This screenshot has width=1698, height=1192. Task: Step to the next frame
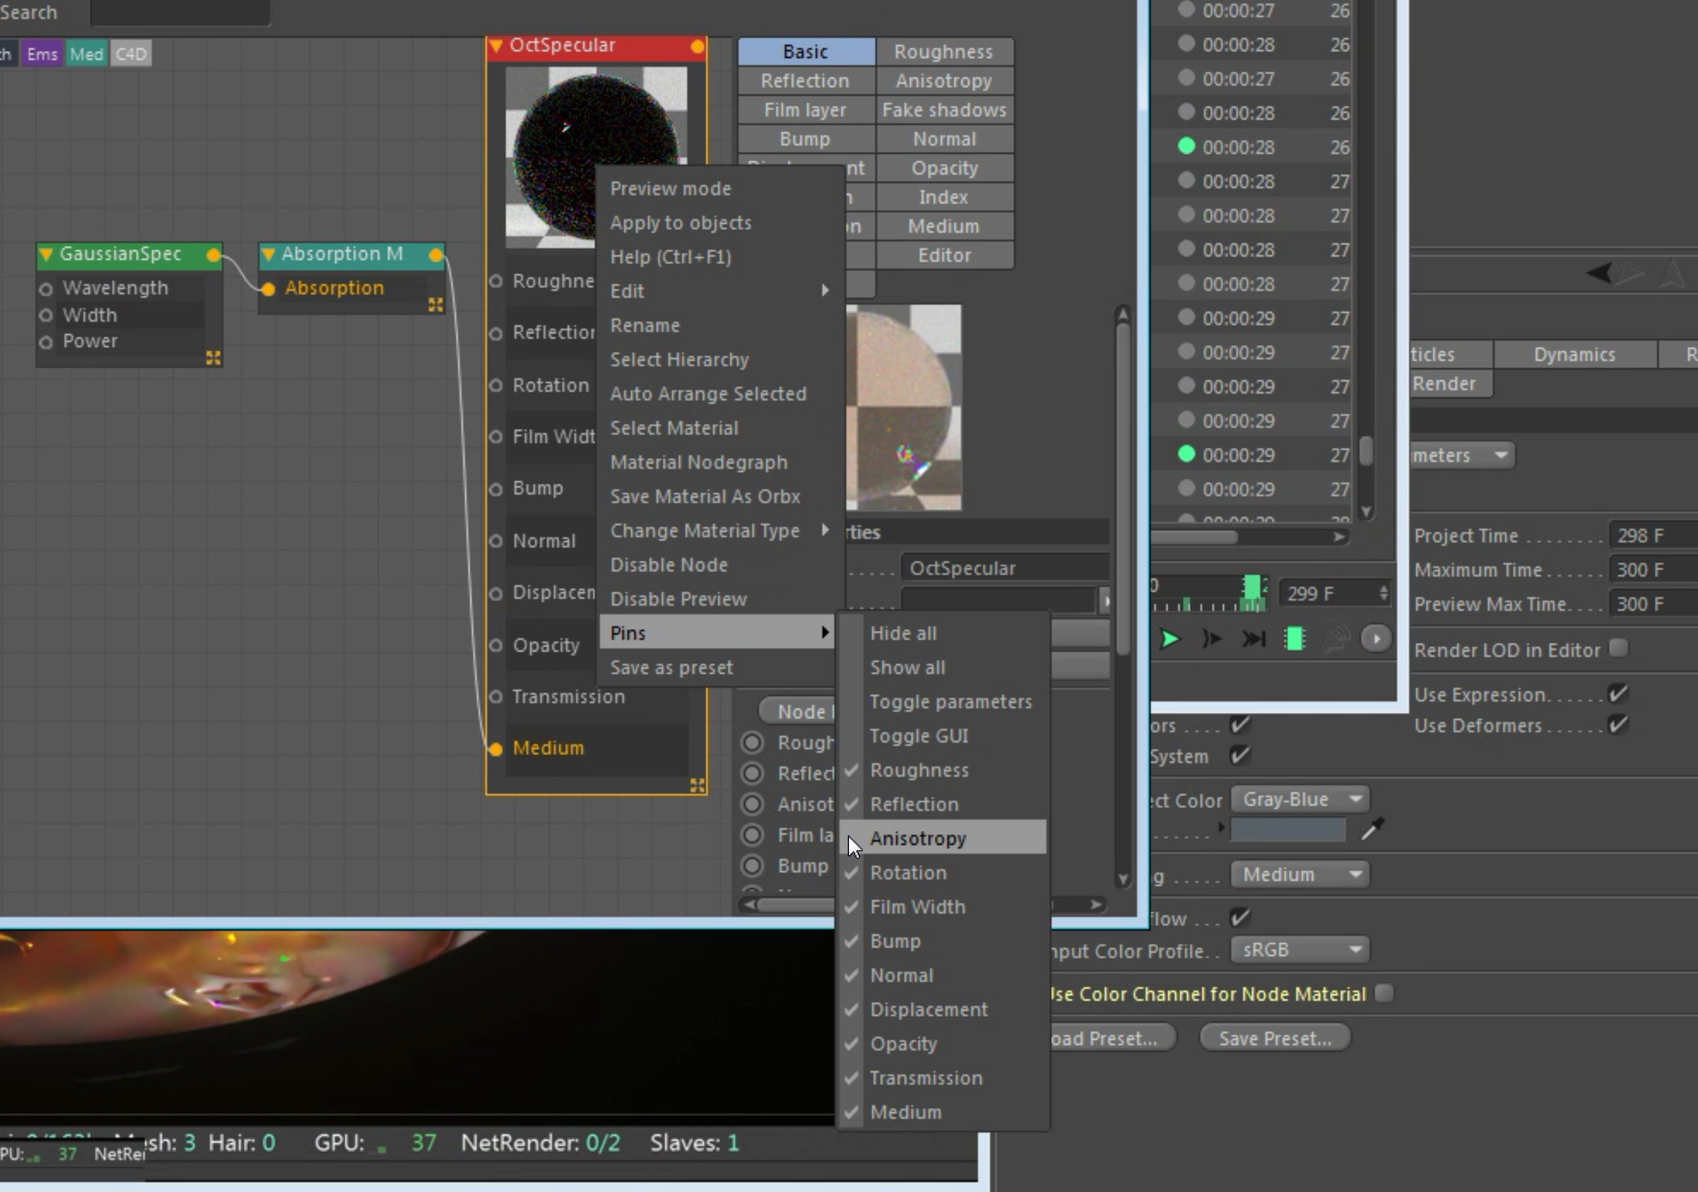1211,639
